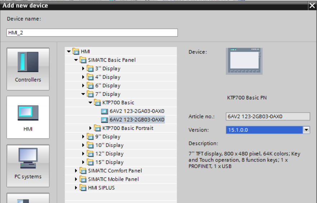Collapse the HMI root tree node
Viewport: 317px width, 203px height.
69,52
